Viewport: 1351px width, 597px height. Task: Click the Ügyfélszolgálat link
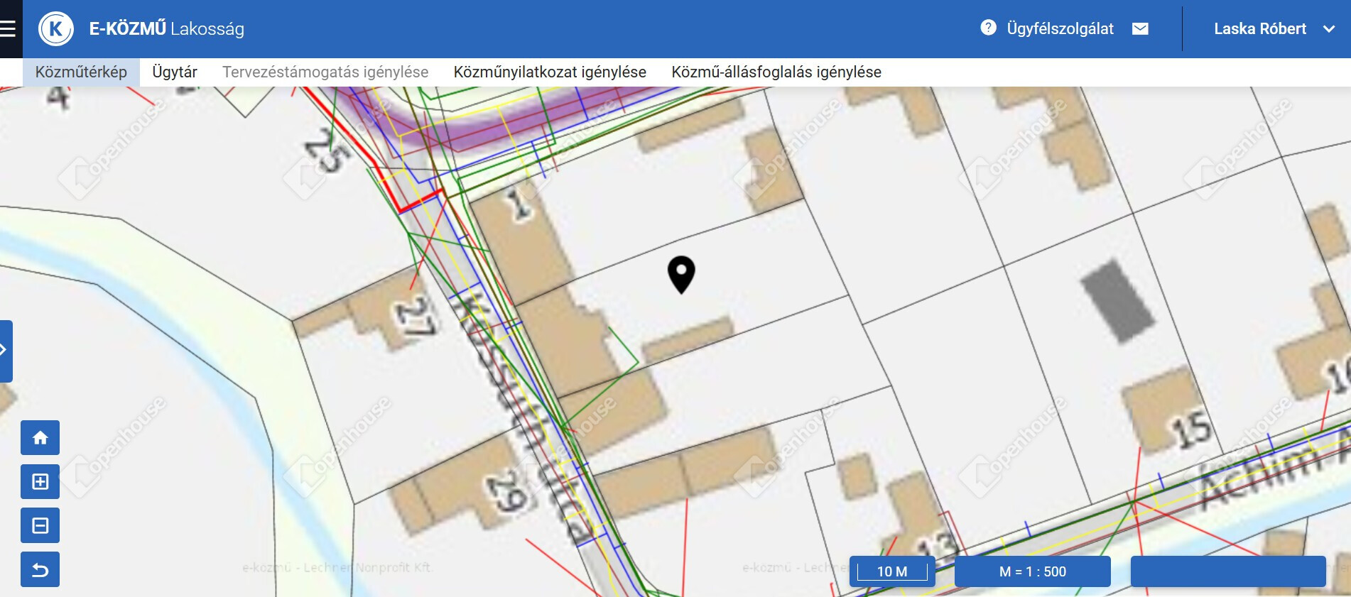1060,28
